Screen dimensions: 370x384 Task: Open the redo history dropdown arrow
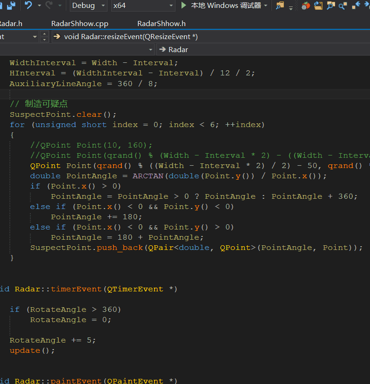click(60, 6)
